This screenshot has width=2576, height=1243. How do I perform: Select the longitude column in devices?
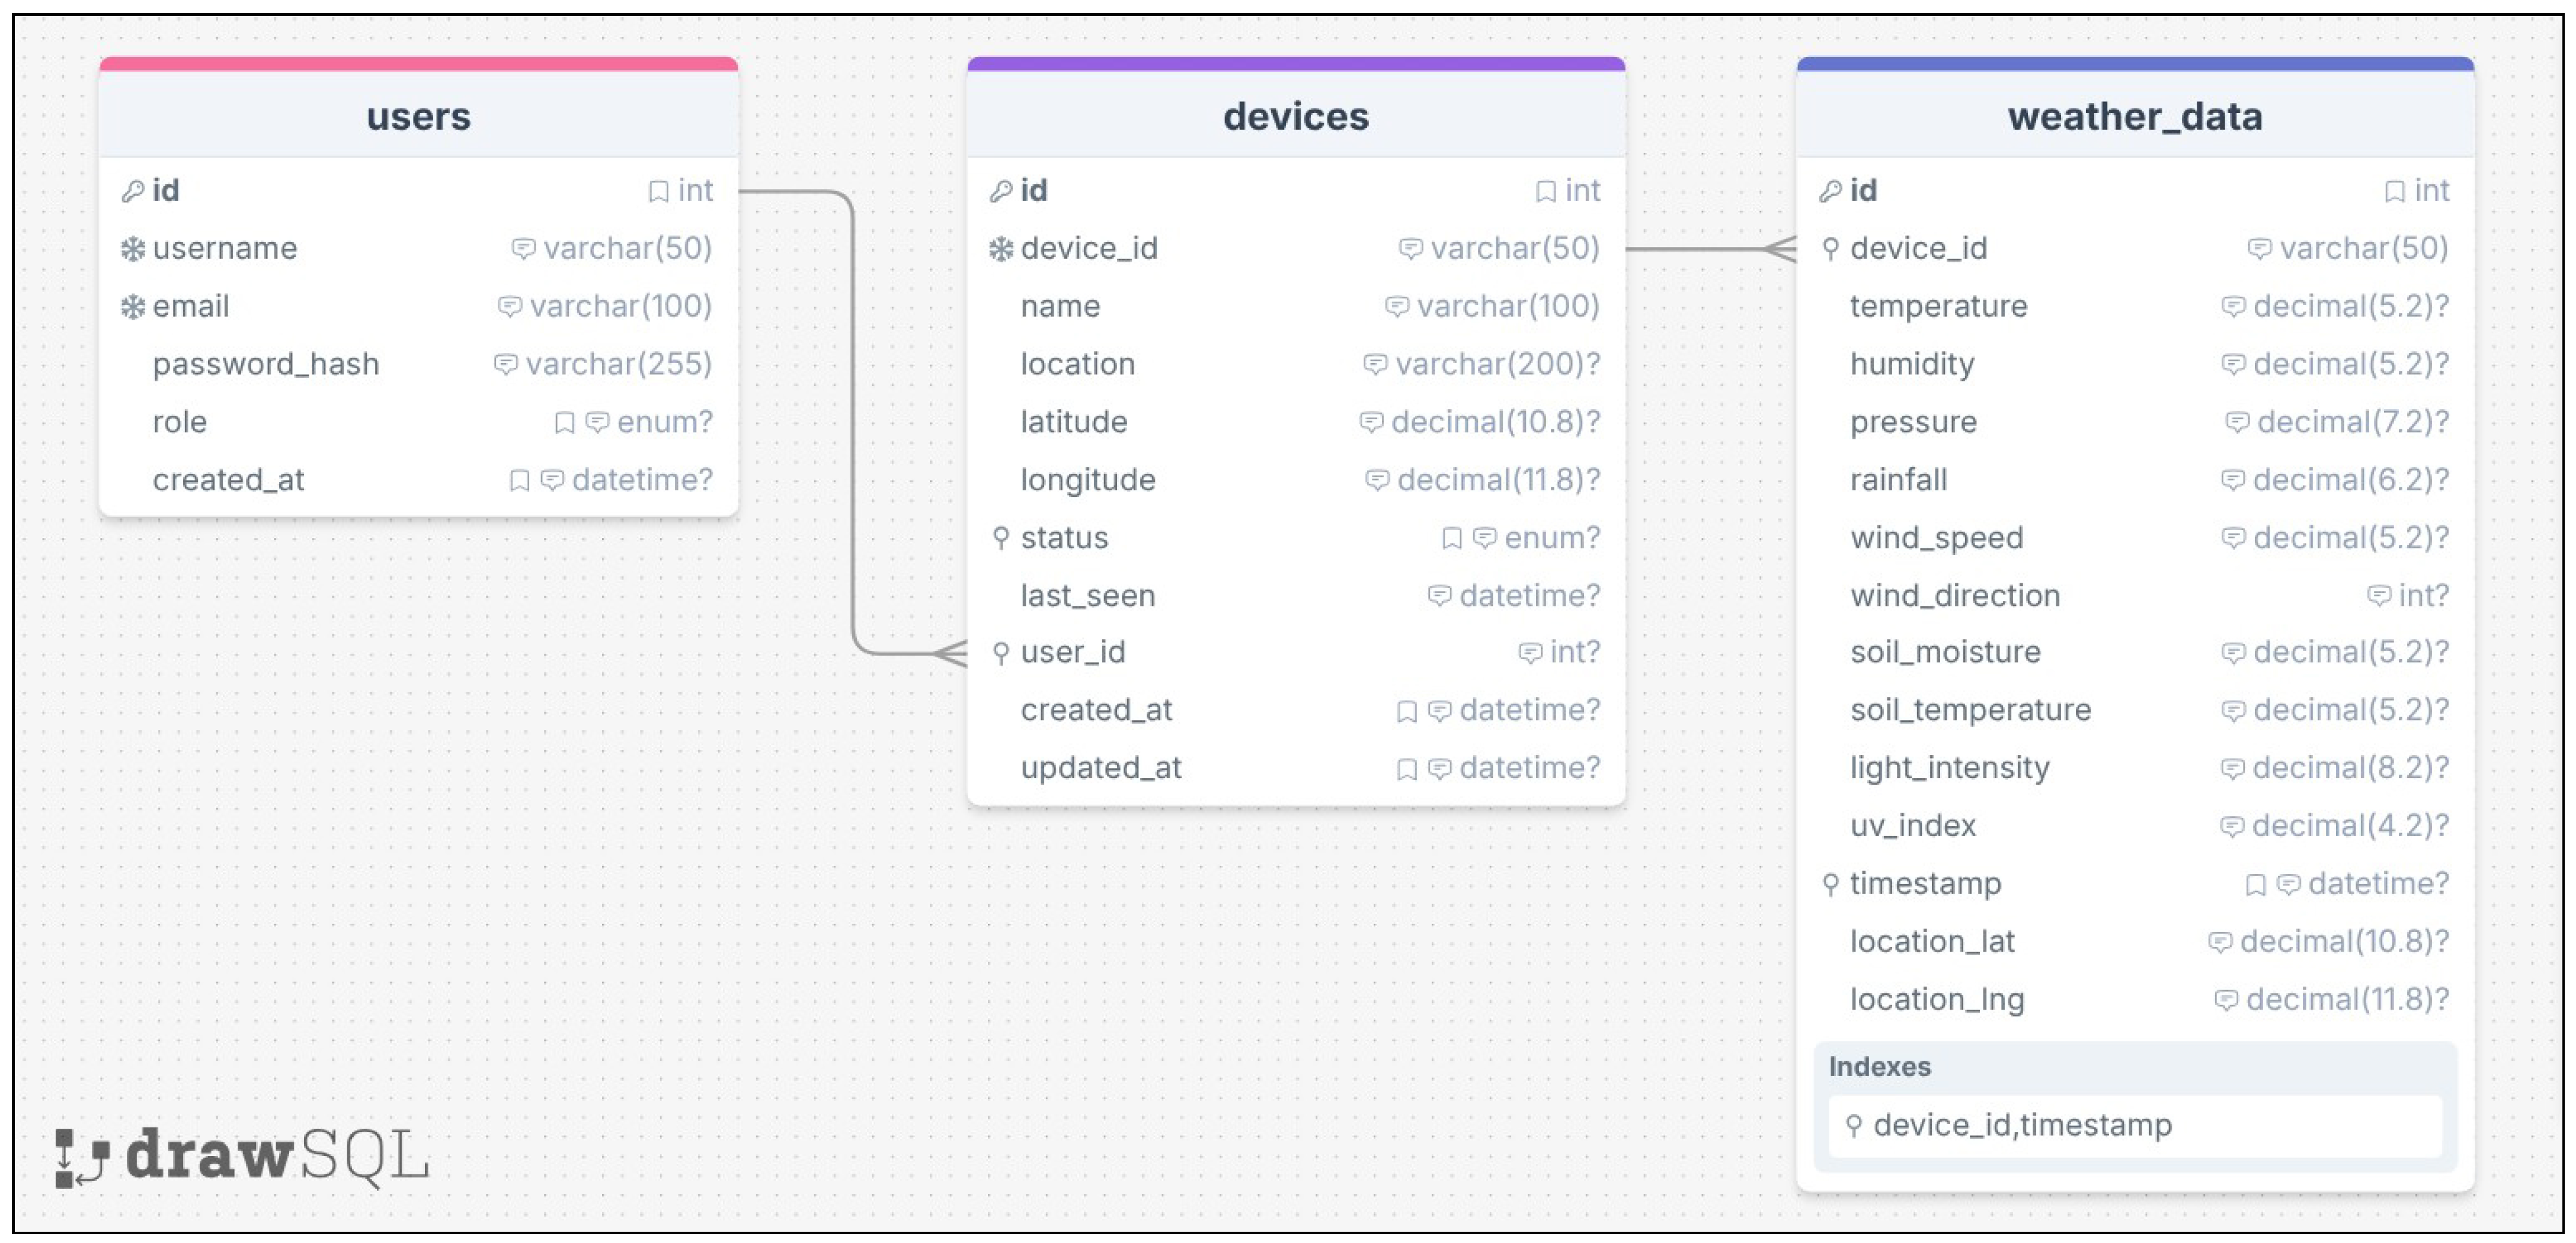point(1296,481)
